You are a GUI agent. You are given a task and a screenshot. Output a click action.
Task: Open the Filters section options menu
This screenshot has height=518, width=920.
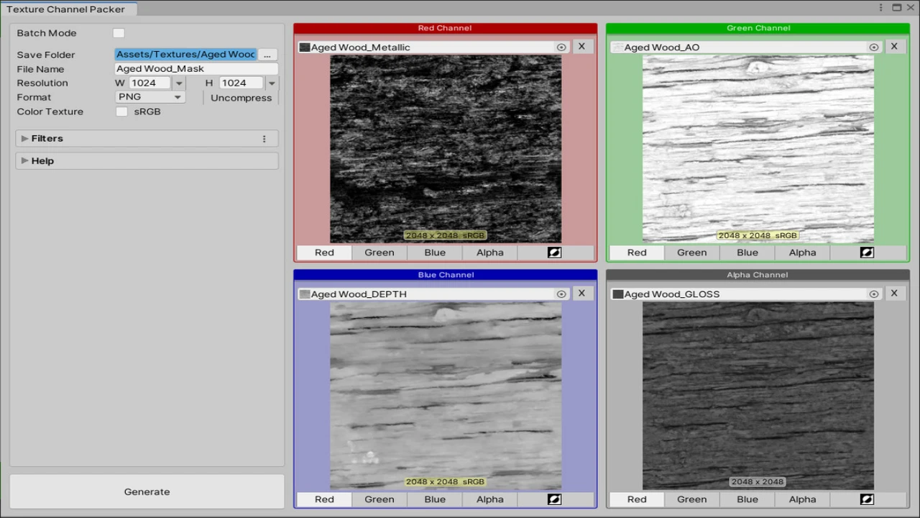(264, 139)
